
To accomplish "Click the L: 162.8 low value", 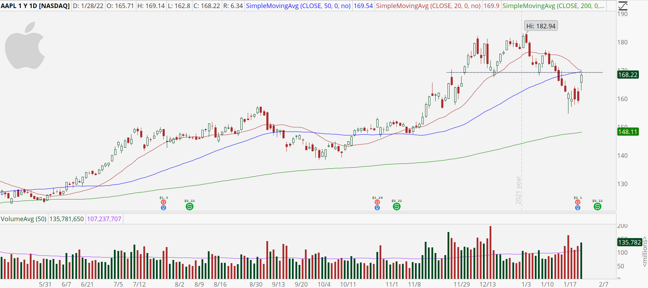I will (x=179, y=6).
